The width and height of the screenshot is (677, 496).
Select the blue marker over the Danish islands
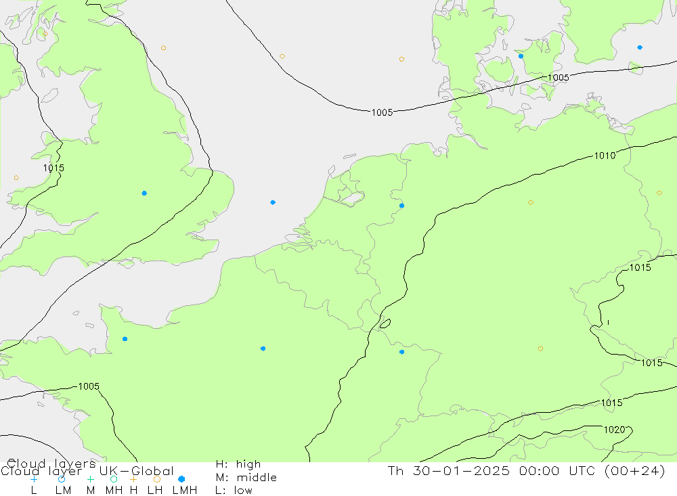(x=521, y=56)
